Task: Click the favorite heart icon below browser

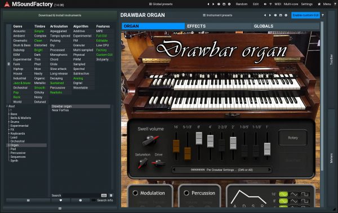Action: point(61,200)
